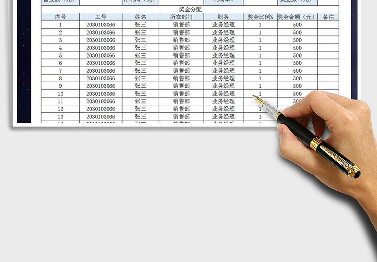Click 业务经理 cell in row 7
Image resolution: width=377 pixels, height=262 pixels.
(223, 71)
